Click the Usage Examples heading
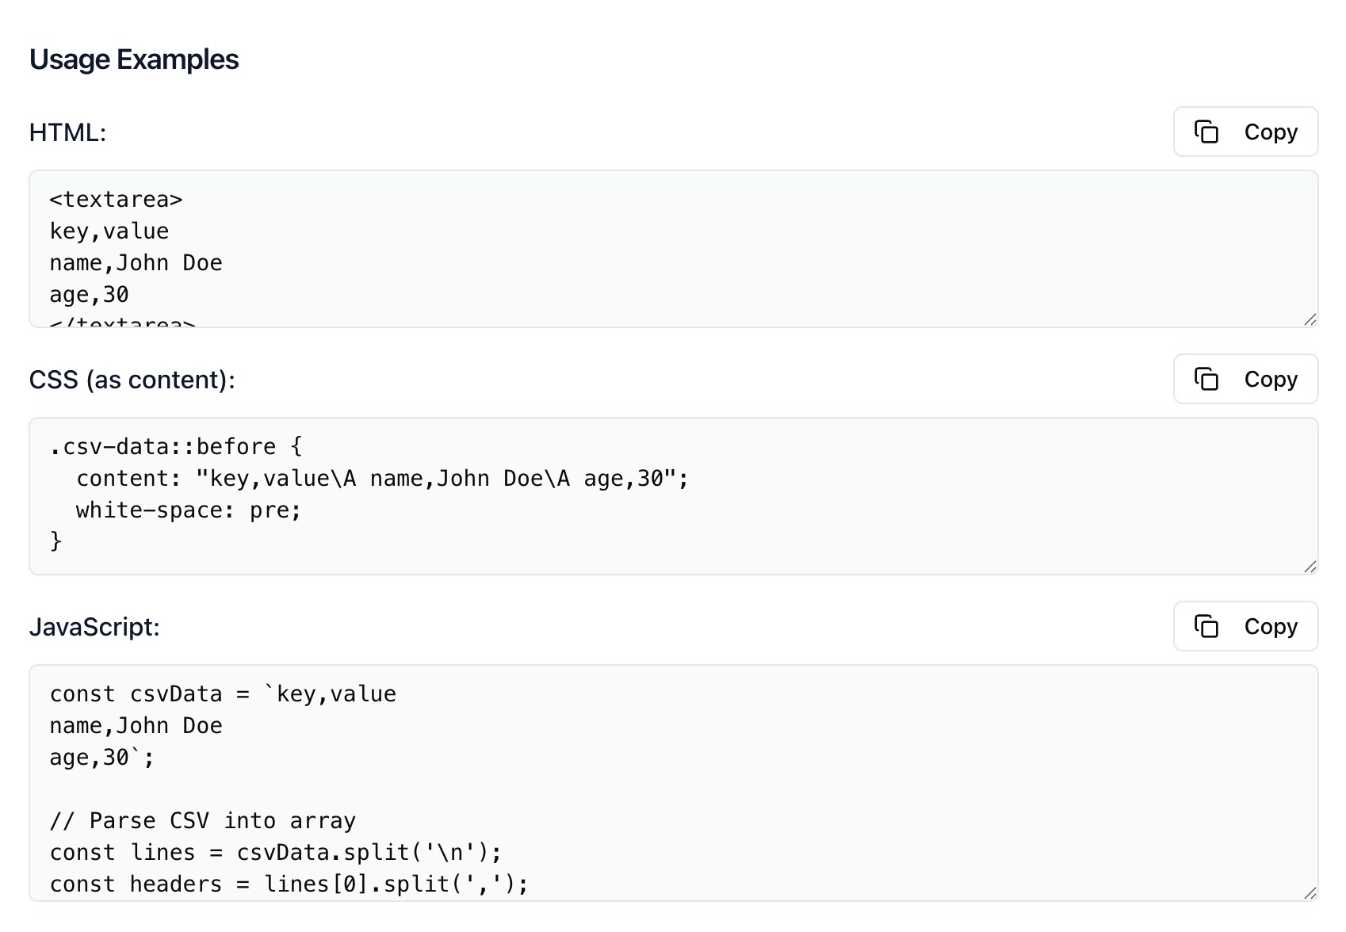The image size is (1346, 932). [133, 59]
